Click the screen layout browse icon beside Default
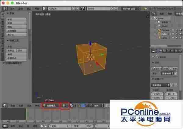This screenshot has height=129, width=183. (x=45, y=8)
